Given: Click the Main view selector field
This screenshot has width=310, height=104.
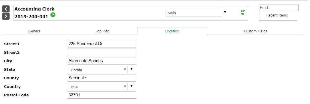Looking at the screenshot, I should pyautogui.click(x=194, y=13).
